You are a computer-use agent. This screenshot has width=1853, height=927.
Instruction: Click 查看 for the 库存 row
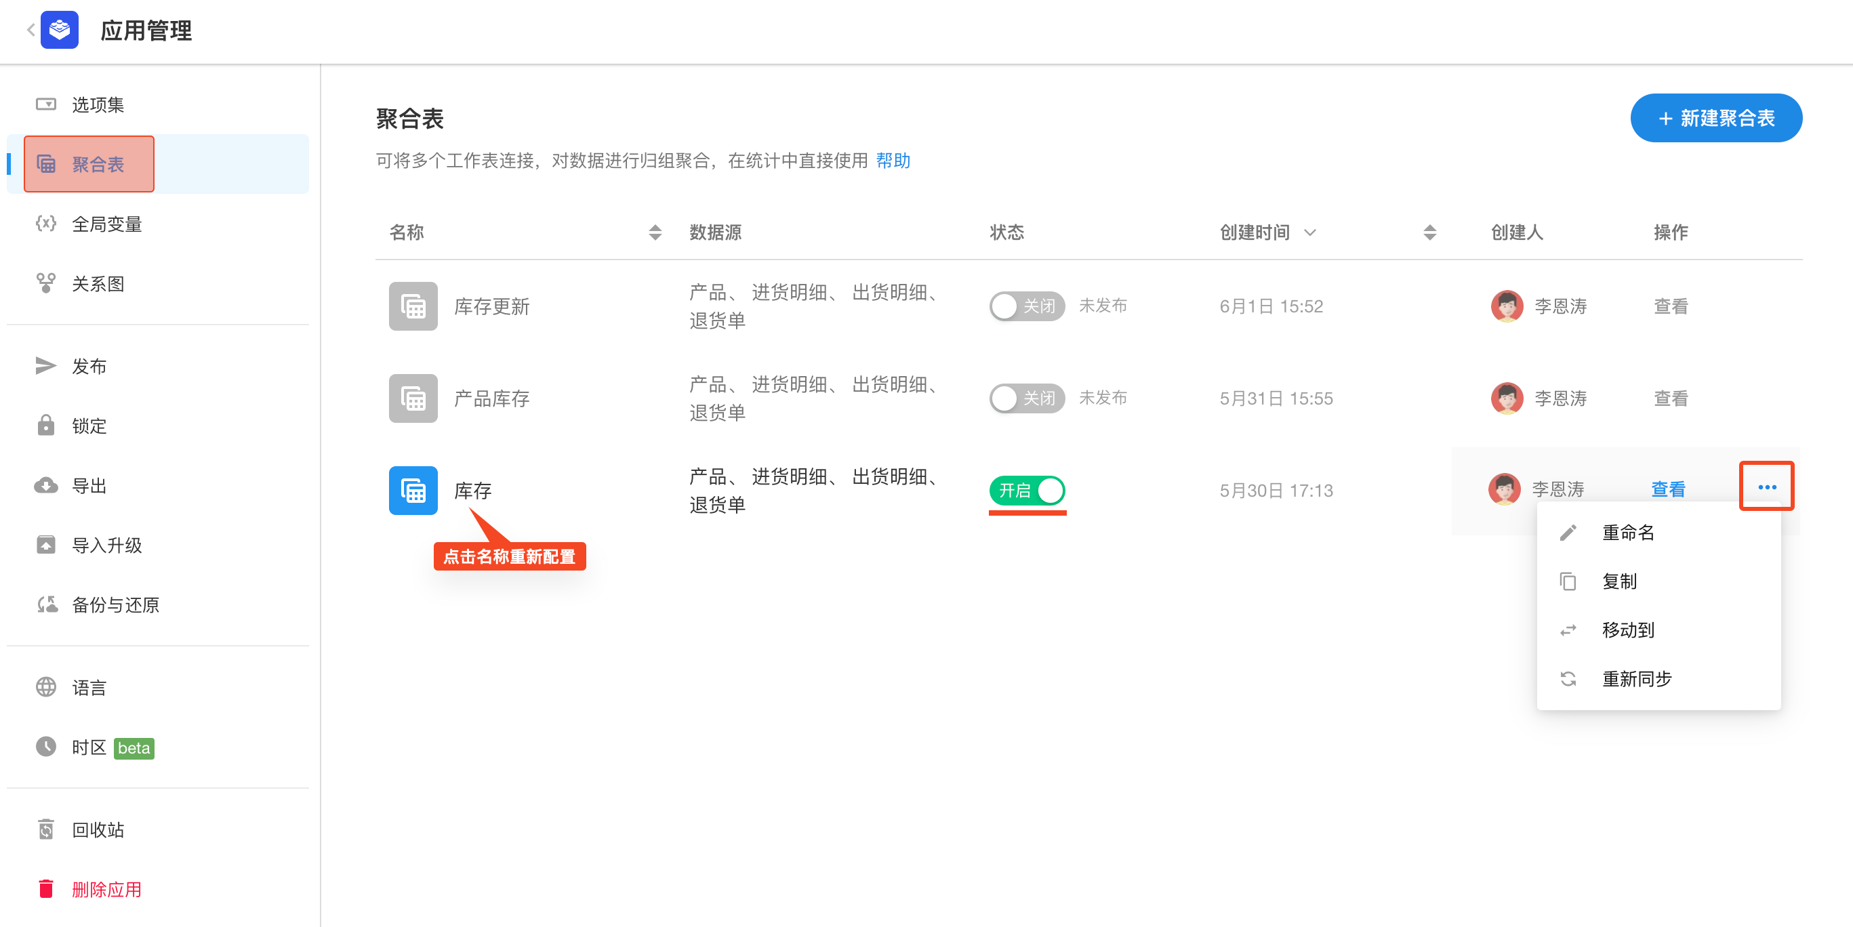point(1667,490)
